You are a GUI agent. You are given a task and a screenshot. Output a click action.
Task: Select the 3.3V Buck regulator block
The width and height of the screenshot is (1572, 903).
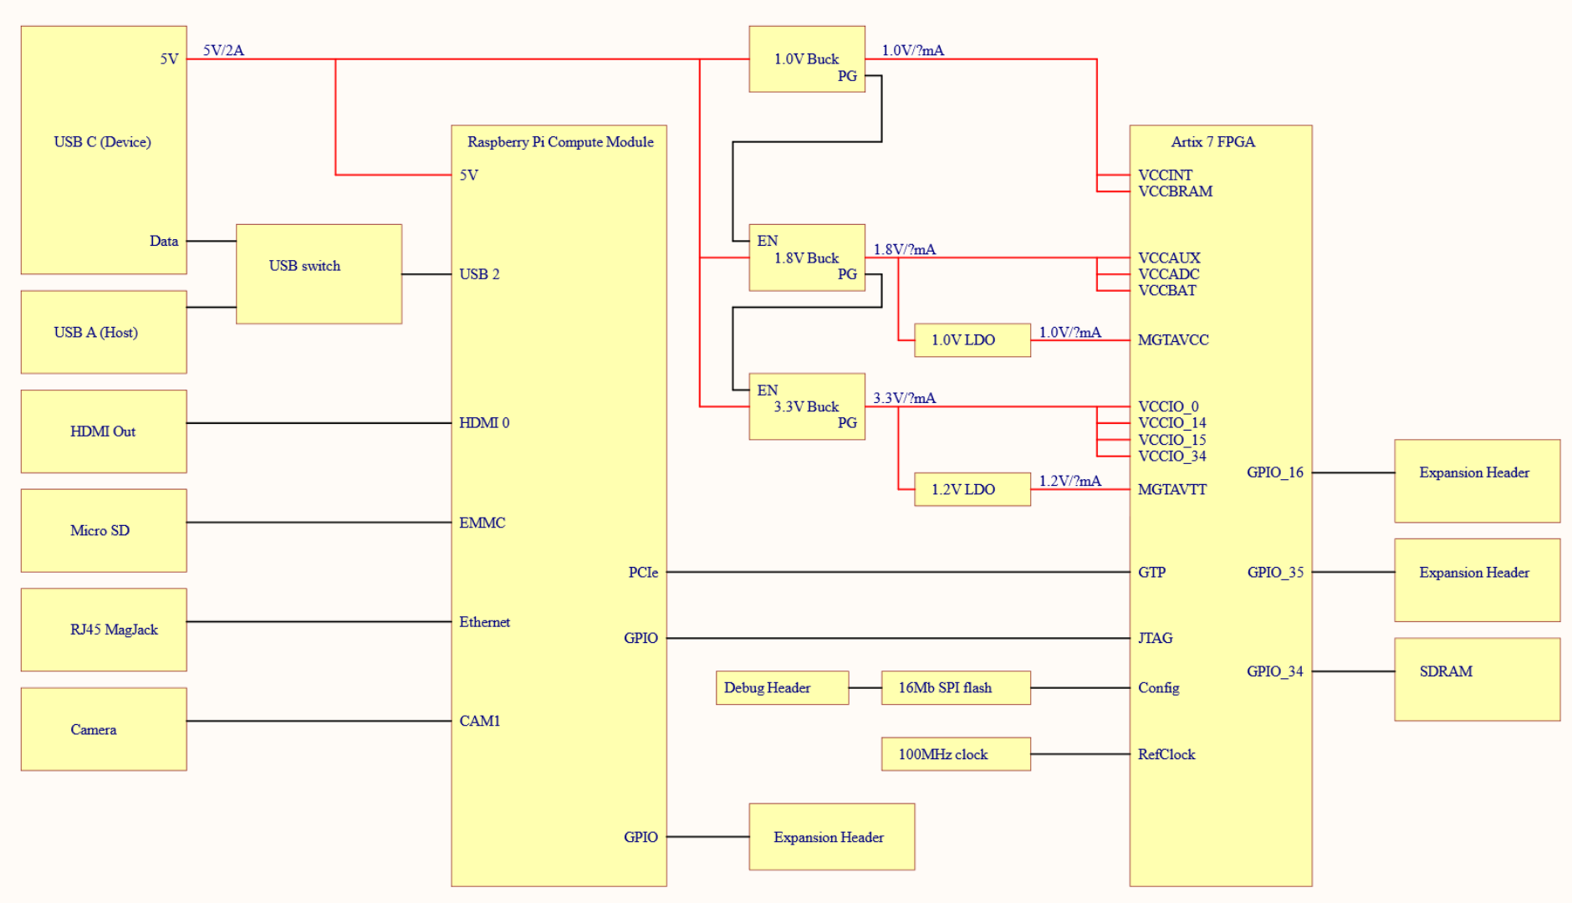click(807, 406)
